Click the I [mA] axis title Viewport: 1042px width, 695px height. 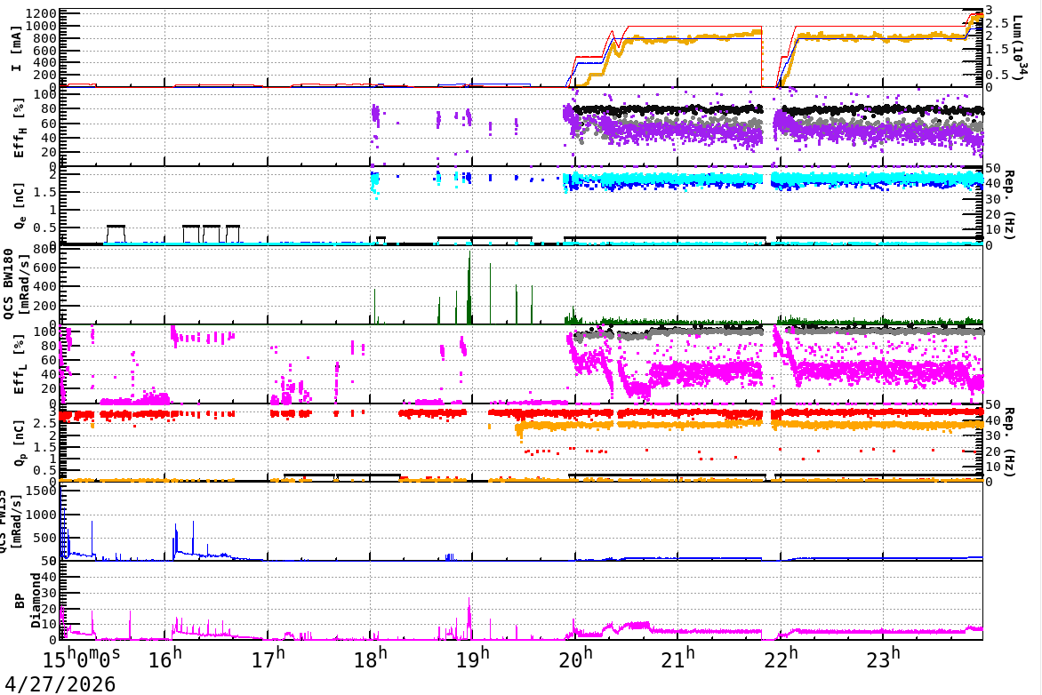pos(16,48)
